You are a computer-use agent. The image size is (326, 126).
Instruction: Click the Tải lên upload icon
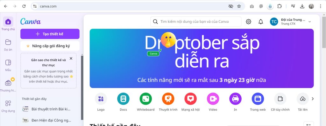(303, 99)
